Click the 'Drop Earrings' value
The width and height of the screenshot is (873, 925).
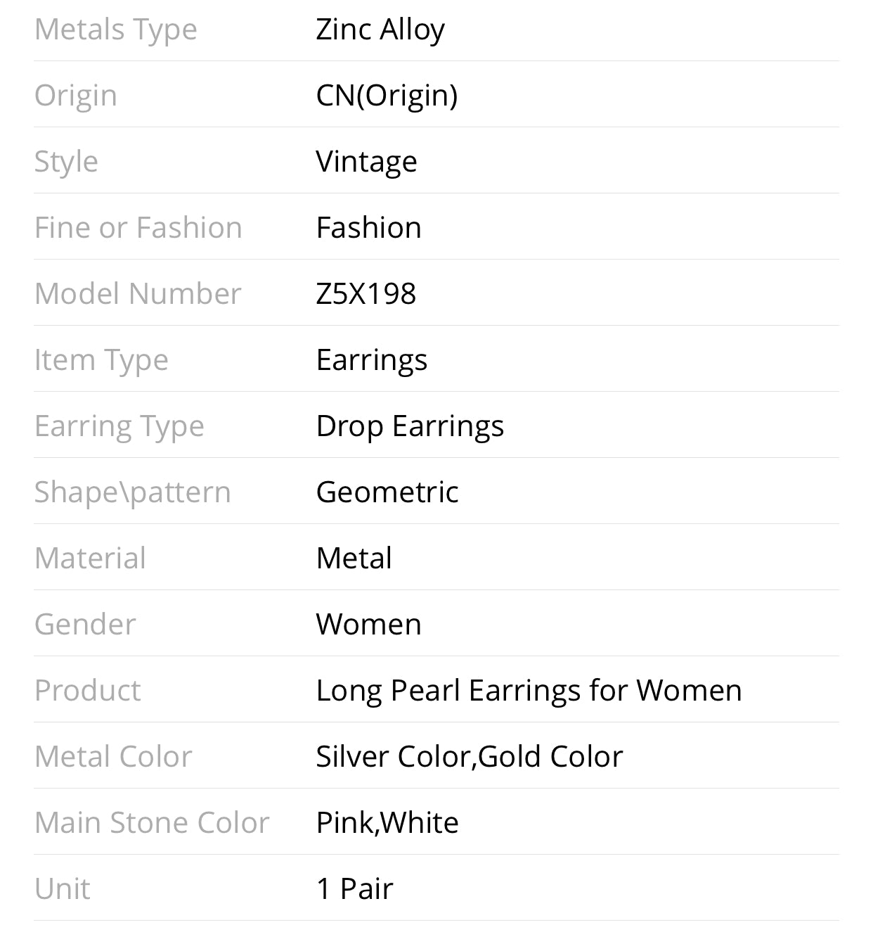410,426
